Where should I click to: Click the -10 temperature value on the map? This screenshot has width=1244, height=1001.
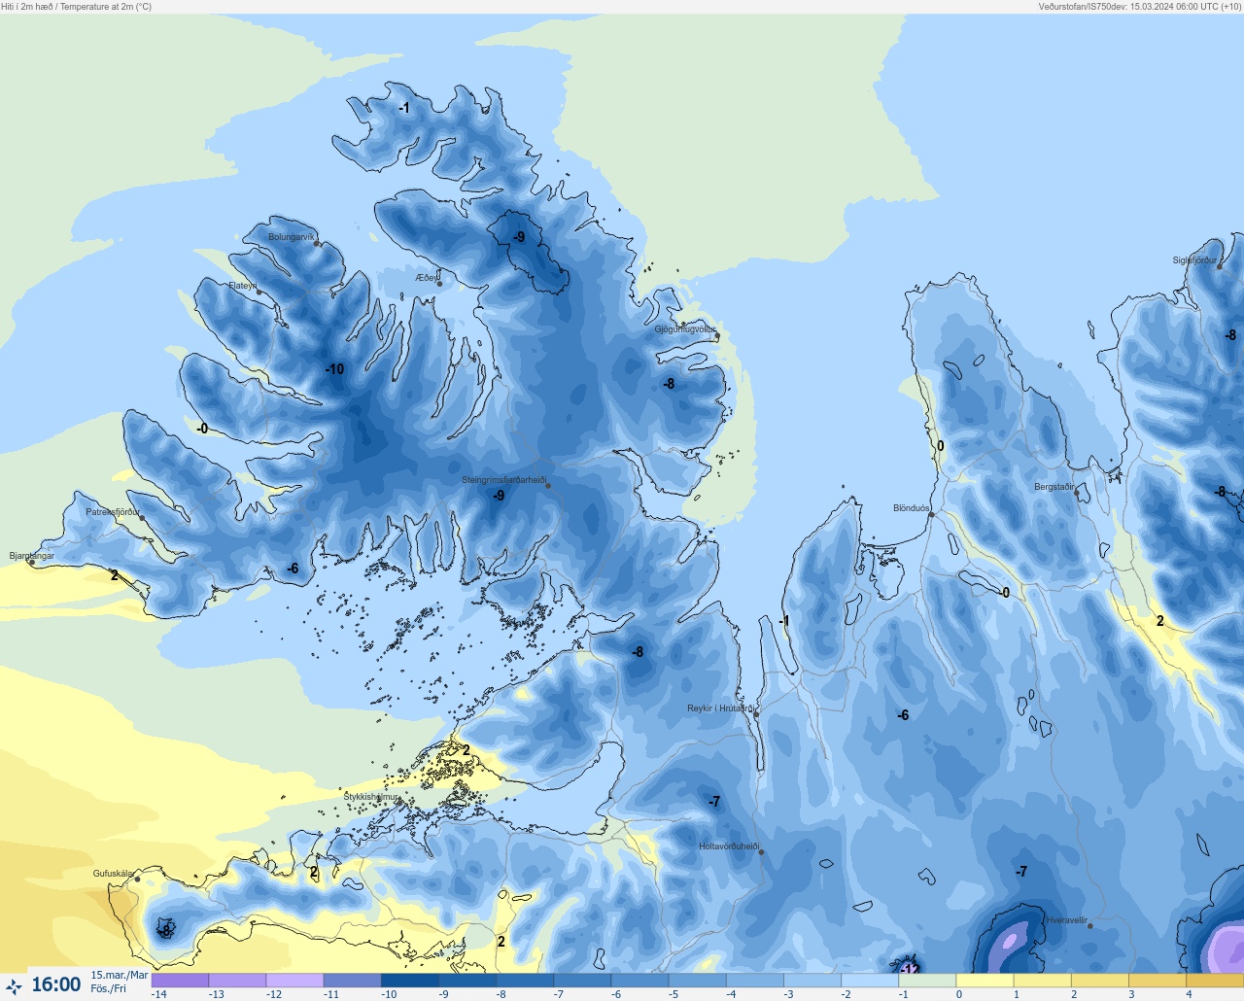(x=334, y=369)
